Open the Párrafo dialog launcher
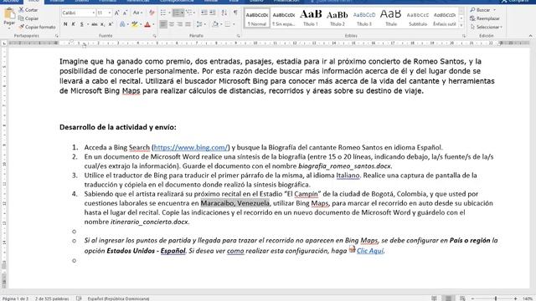This screenshot has width=536, height=301. click(x=238, y=36)
